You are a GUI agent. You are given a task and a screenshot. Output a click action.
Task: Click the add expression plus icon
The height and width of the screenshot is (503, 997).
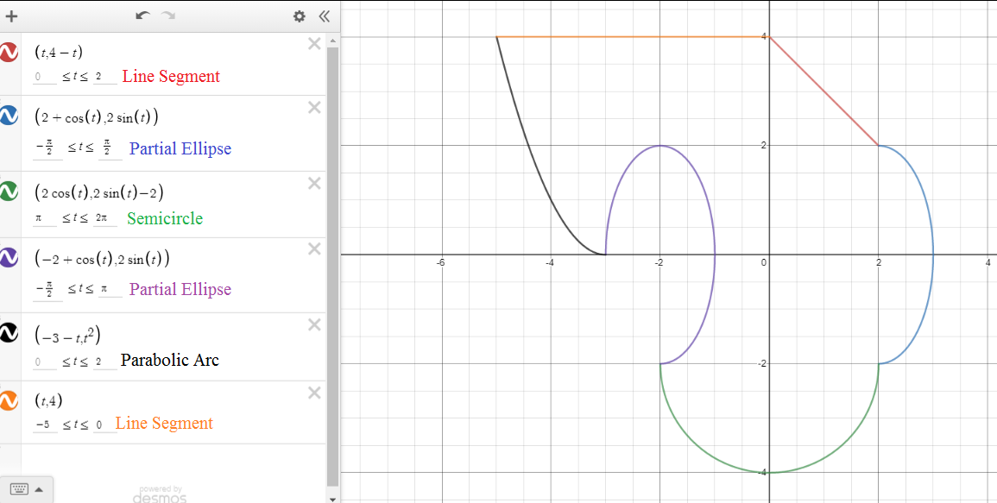coord(11,16)
